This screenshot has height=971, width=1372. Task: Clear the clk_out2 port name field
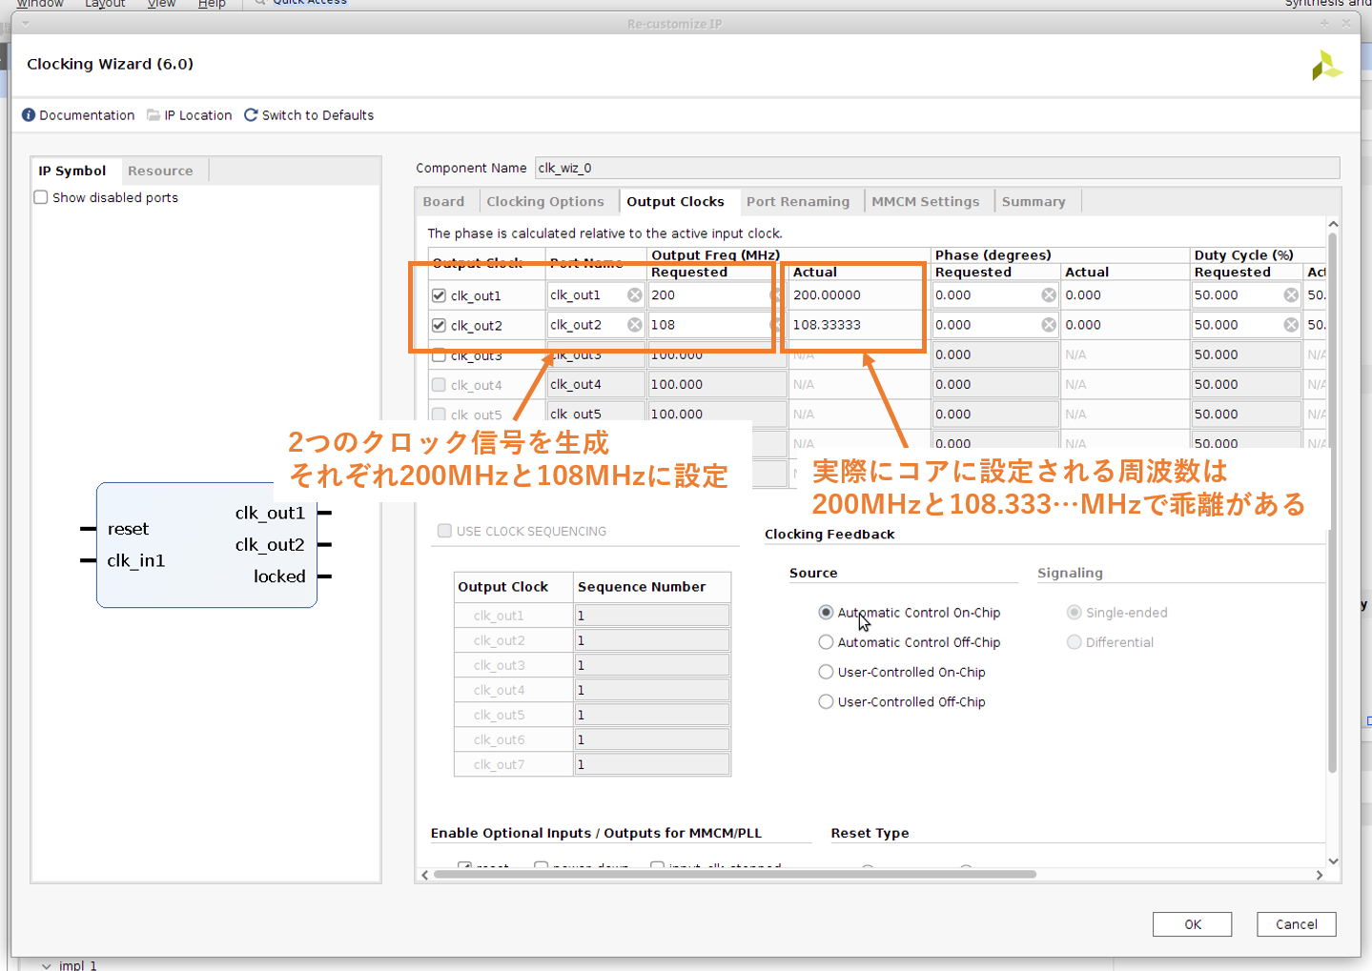coord(634,325)
